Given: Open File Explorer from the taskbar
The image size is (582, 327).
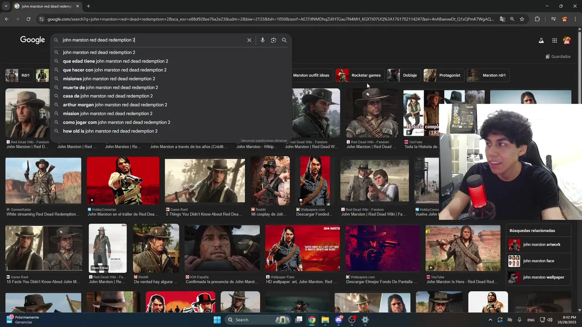Looking at the screenshot, I should coord(325,320).
